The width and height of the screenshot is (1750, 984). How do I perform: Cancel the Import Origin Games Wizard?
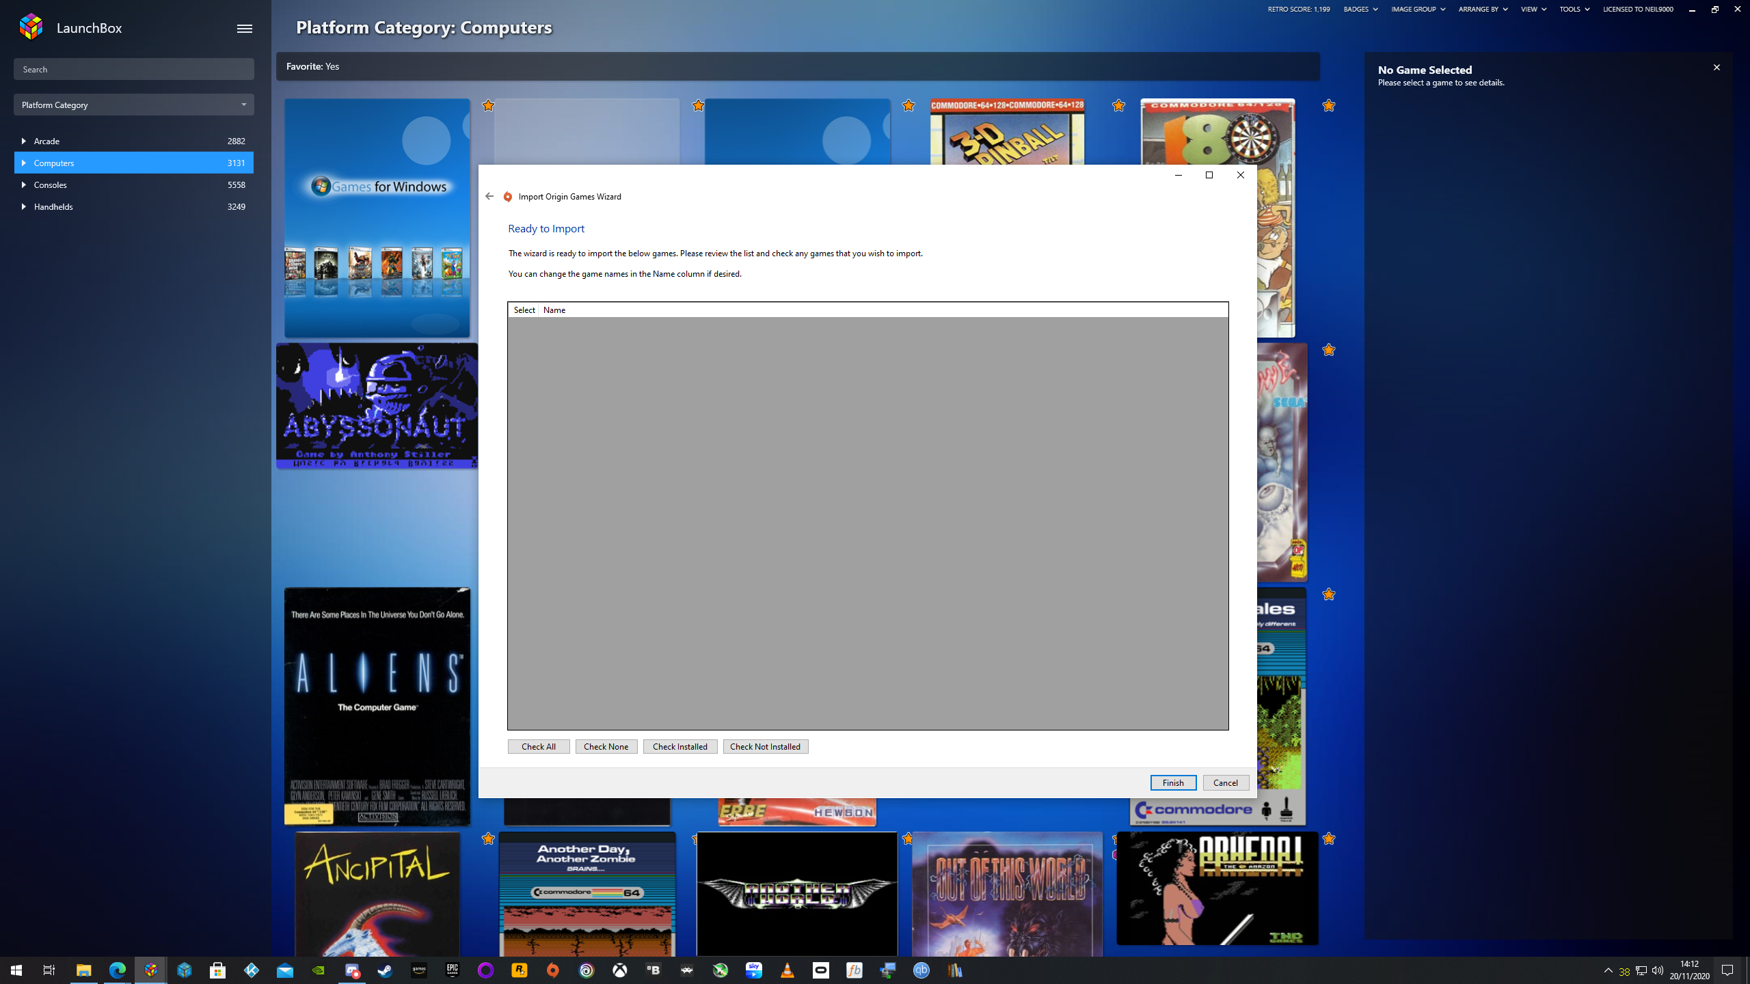[1226, 782]
